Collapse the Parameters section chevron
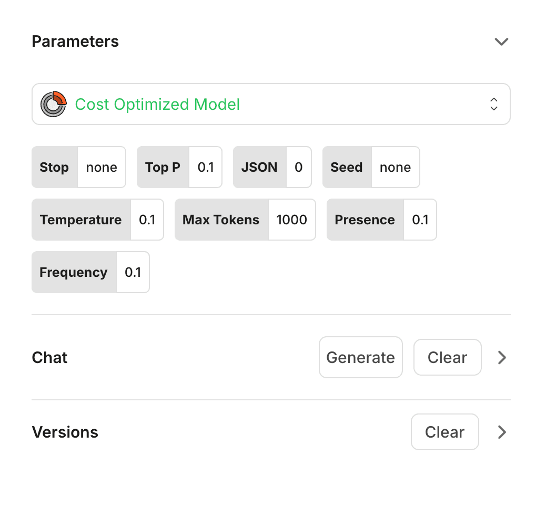Screen dimensions: 546x518 (501, 42)
